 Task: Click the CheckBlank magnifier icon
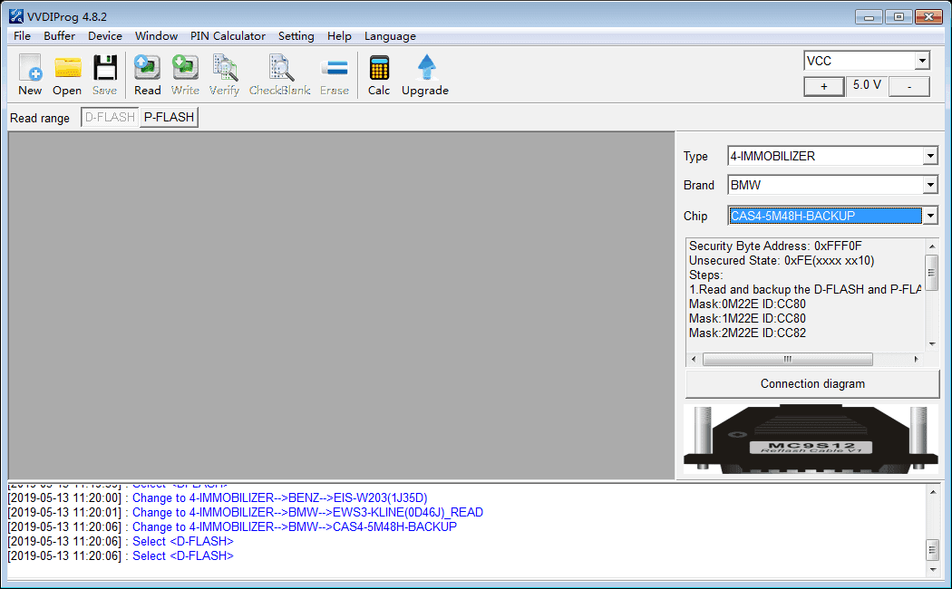click(280, 68)
